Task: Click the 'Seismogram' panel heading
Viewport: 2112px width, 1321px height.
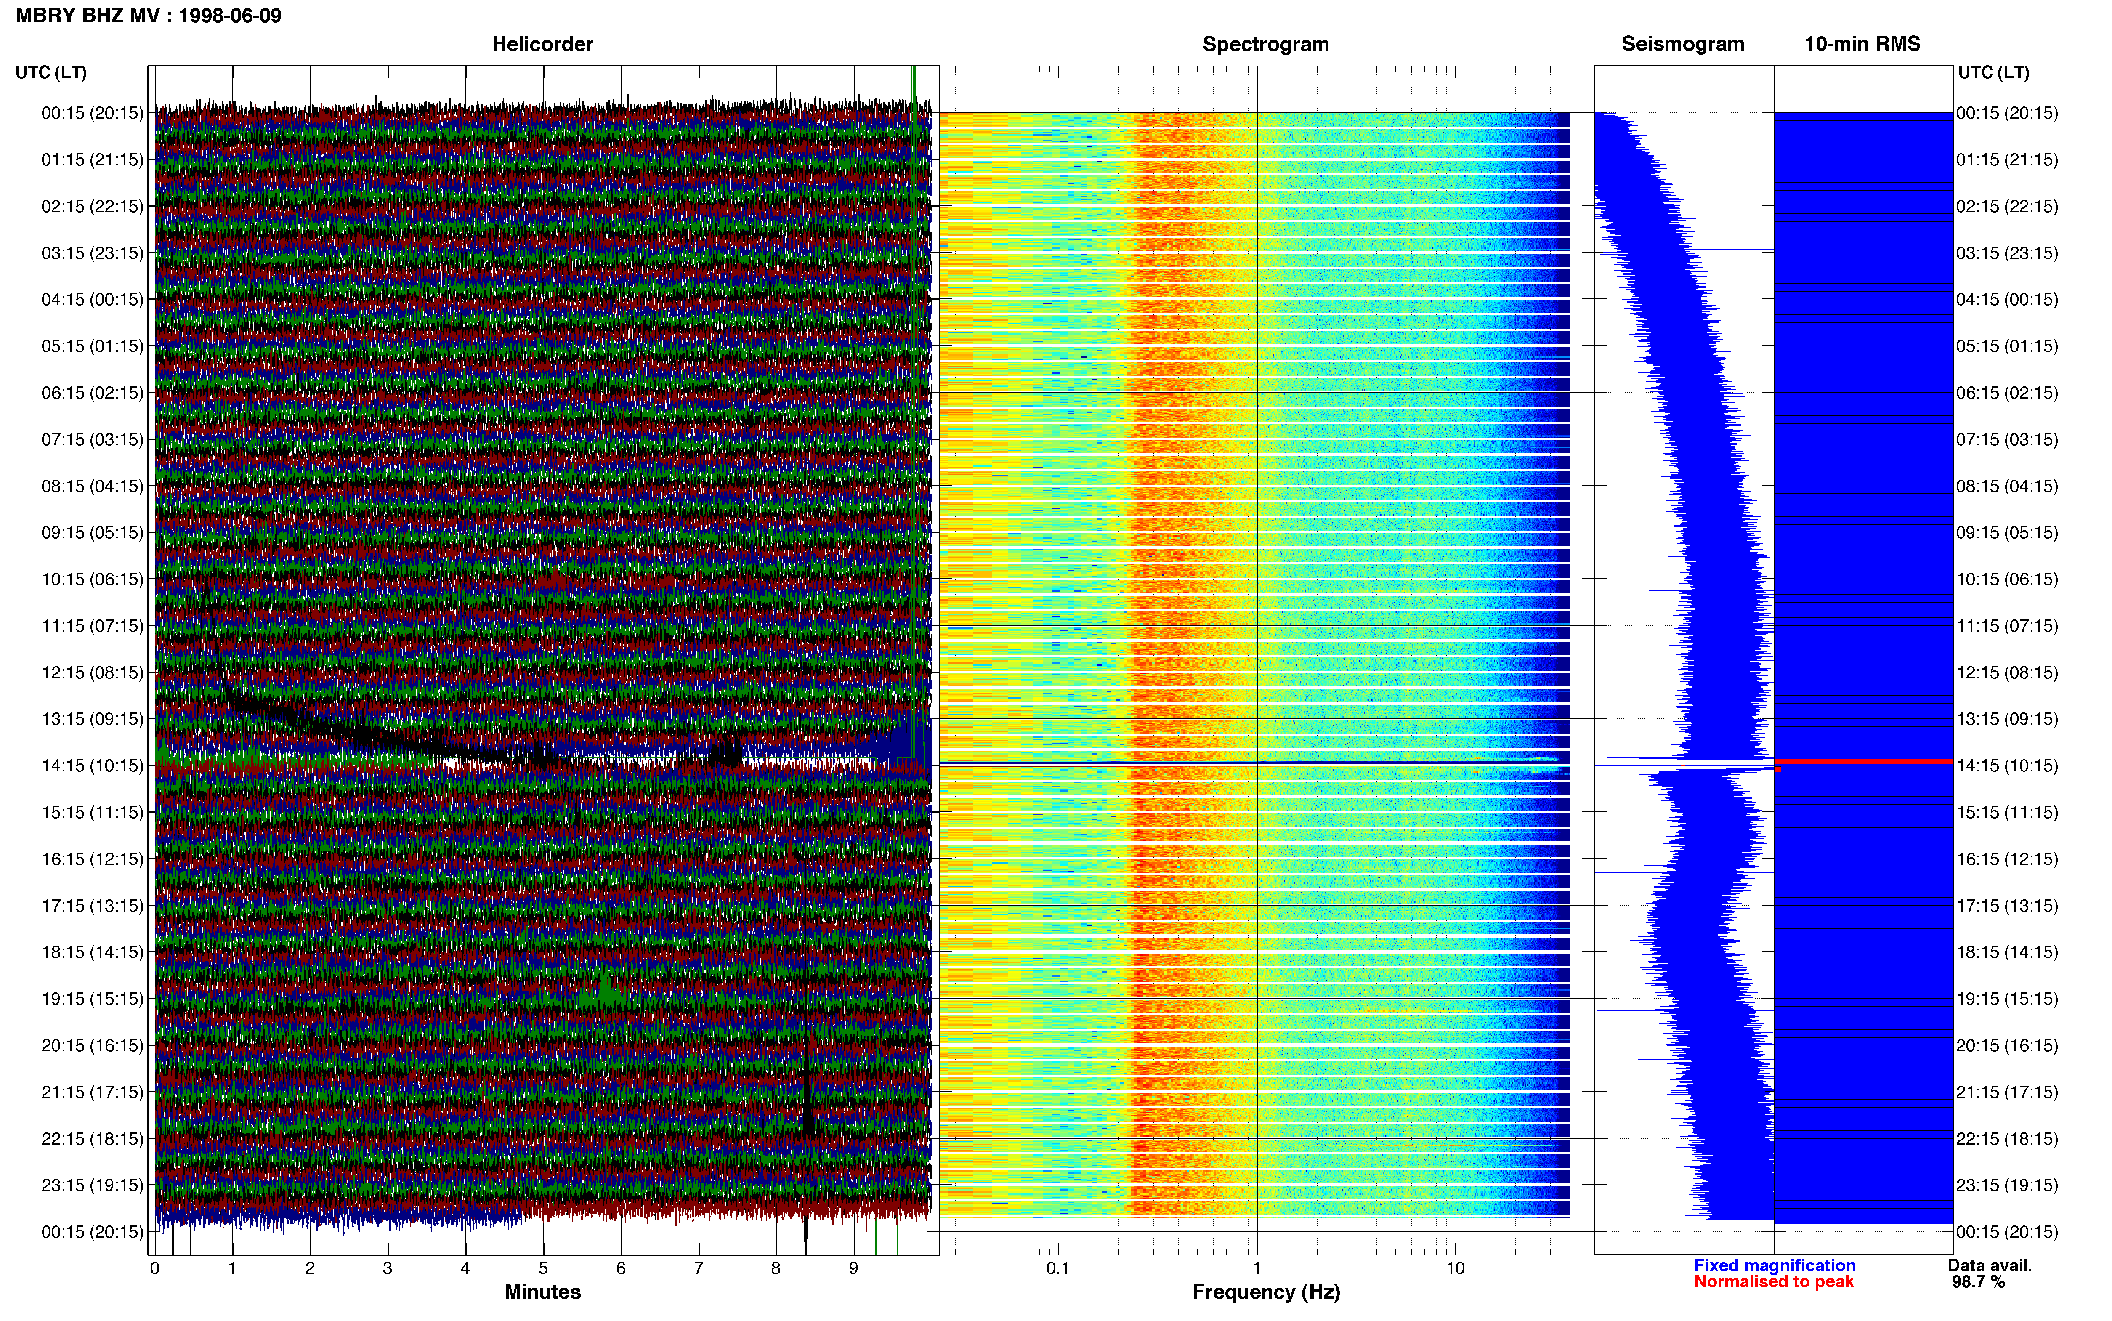Action: pos(1682,44)
